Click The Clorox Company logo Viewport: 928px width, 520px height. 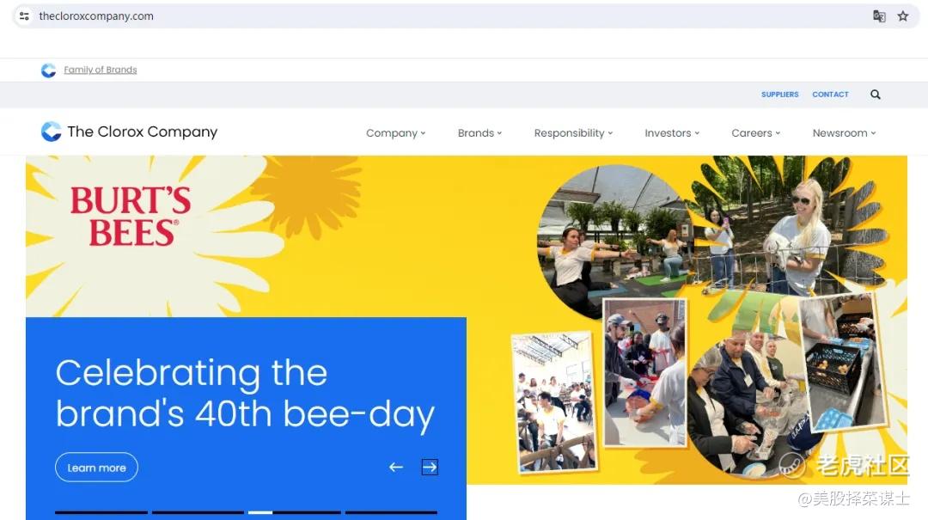point(129,132)
